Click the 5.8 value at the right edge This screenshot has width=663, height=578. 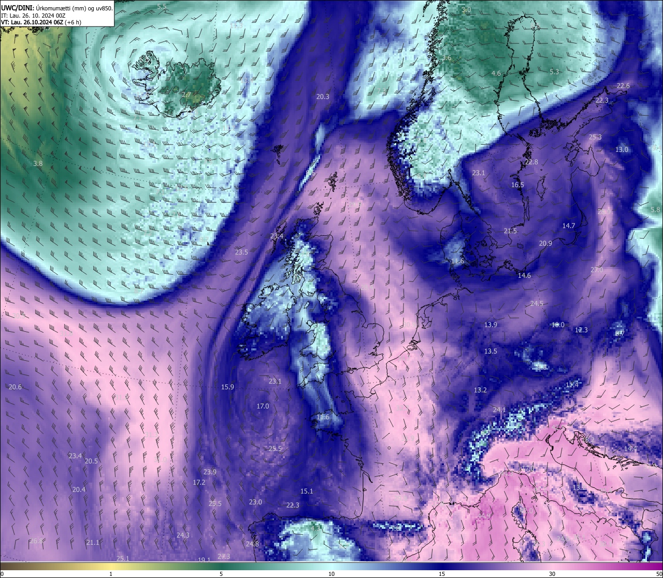tap(655, 209)
